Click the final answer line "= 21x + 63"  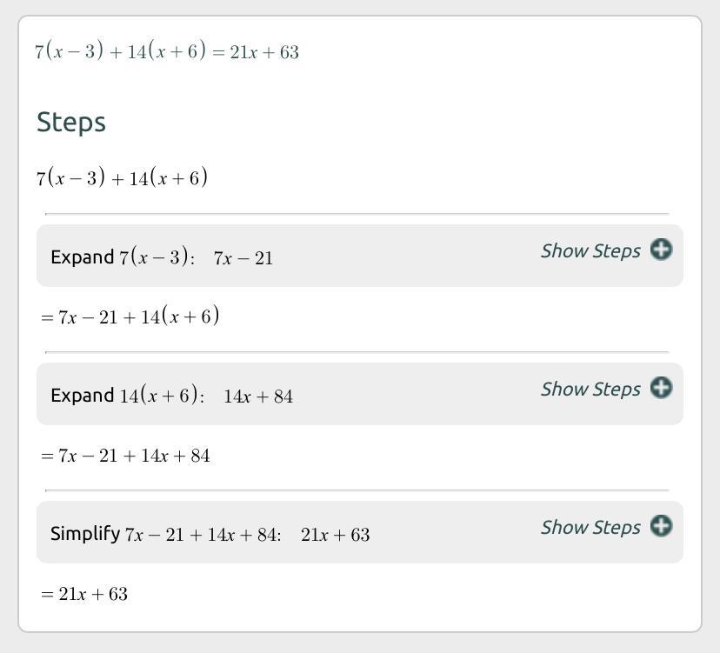[84, 594]
